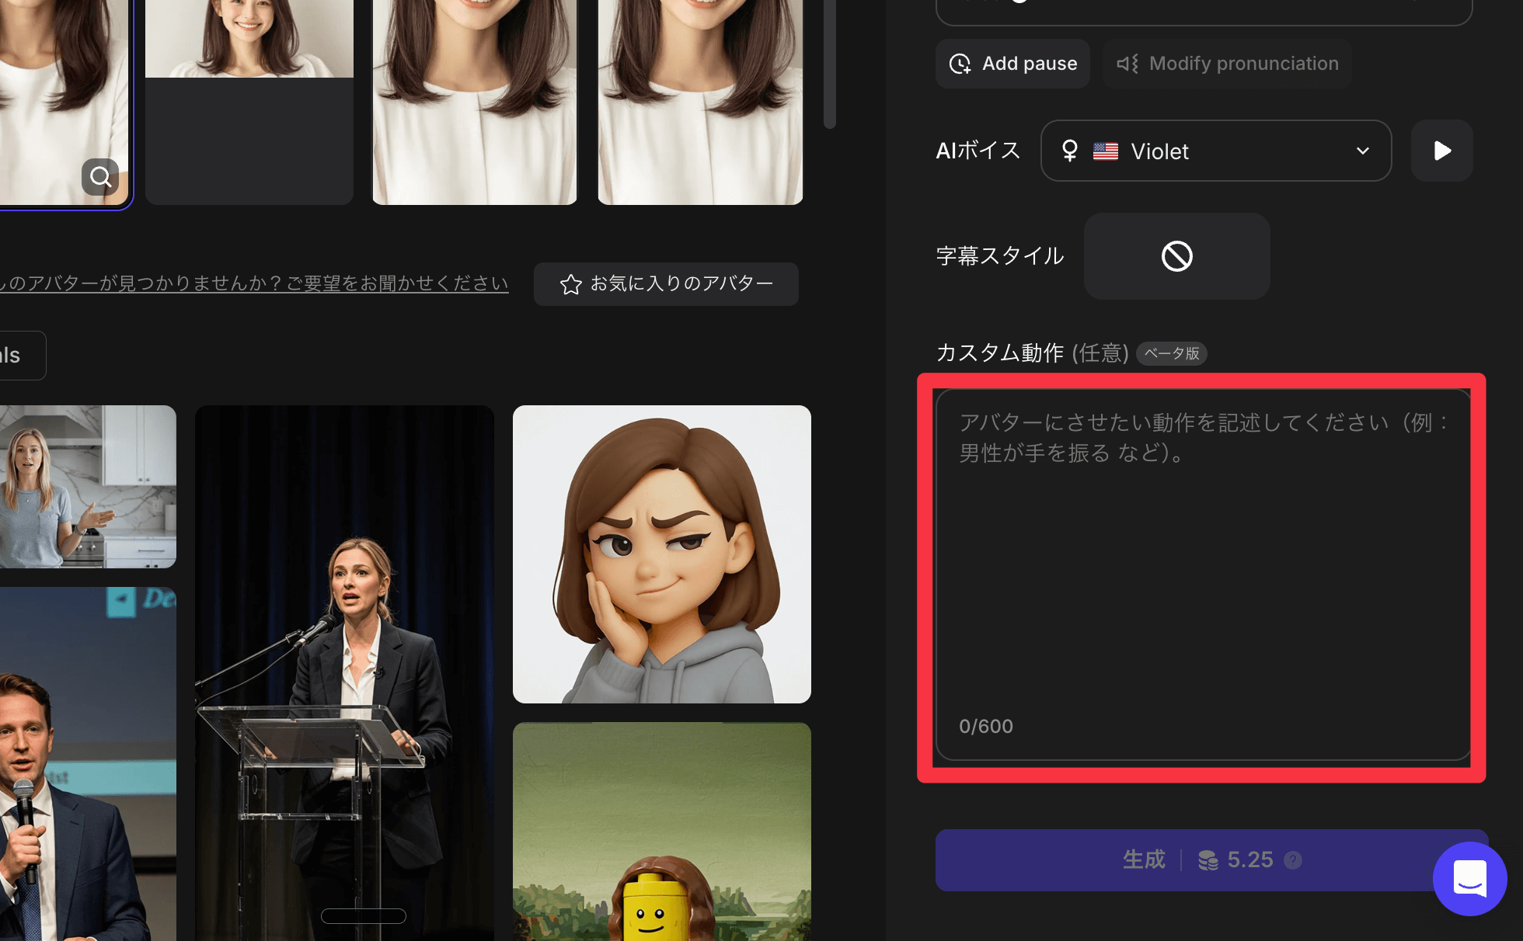This screenshot has width=1523, height=941.
Task: Click the help question mark beside 5.25 credits
Action: coord(1292,859)
